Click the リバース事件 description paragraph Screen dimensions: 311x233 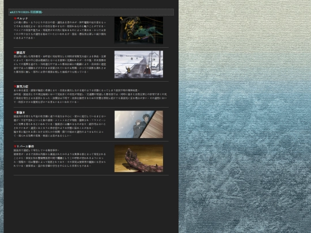pyautogui.click(x=60, y=158)
